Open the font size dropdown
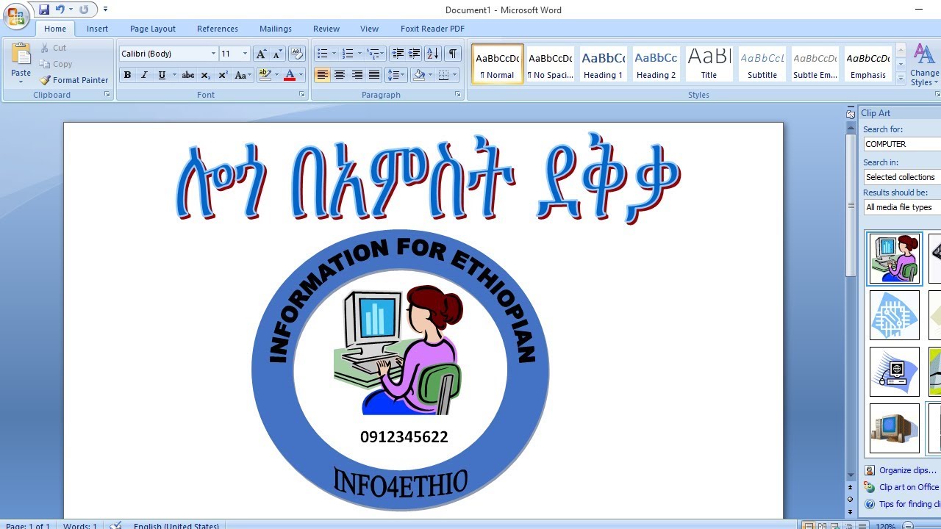This screenshot has width=941, height=529. point(245,54)
